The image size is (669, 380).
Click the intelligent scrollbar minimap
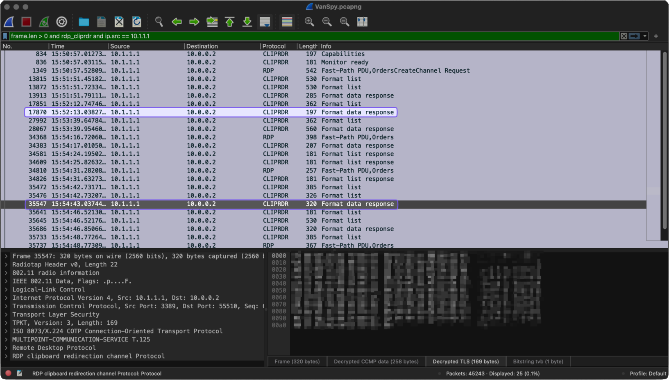(653, 146)
